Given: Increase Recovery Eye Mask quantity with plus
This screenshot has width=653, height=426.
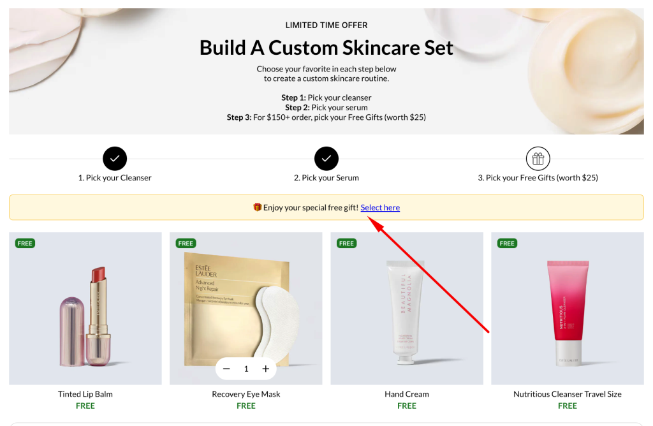Looking at the screenshot, I should (266, 369).
